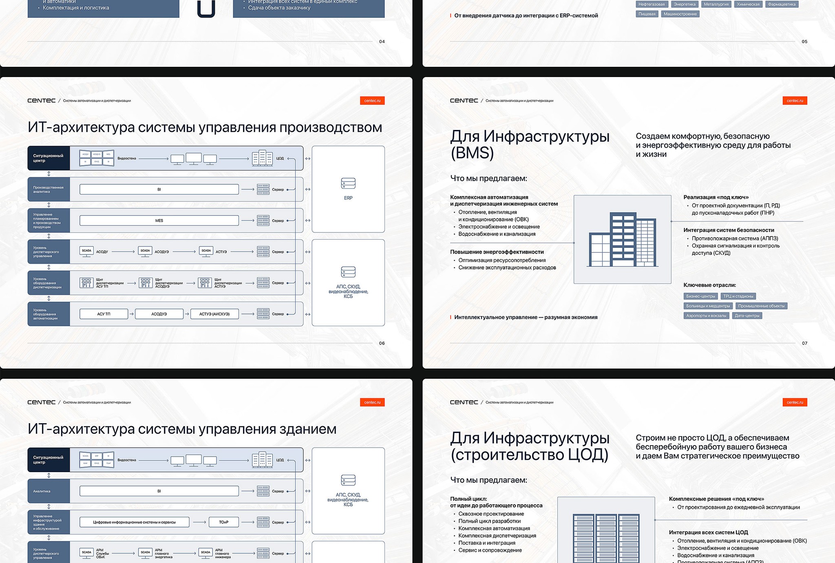Click the ТОиР box in building architecture
The height and width of the screenshot is (563, 835).
click(223, 522)
